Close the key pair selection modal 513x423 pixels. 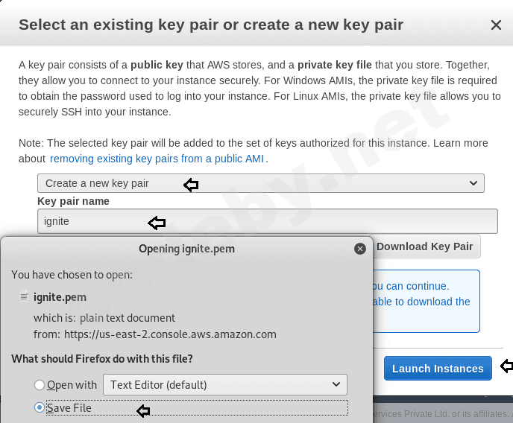pos(496,25)
